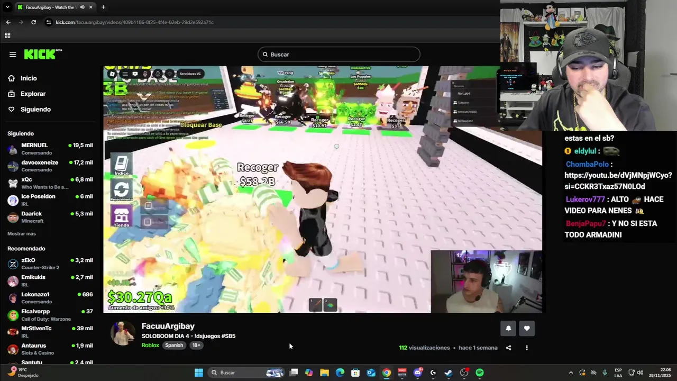Open Emikukis recommended channel avatar

click(13, 281)
